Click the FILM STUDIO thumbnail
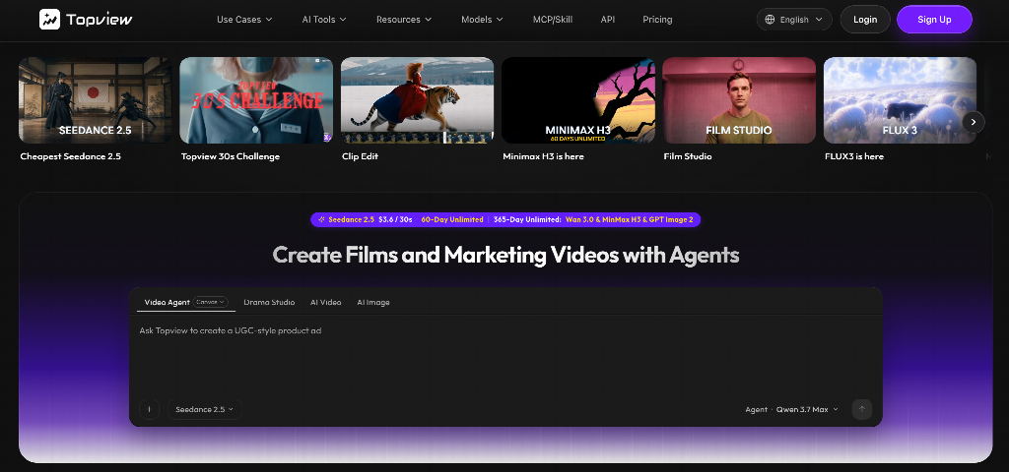The height and width of the screenshot is (472, 1009). (x=739, y=100)
